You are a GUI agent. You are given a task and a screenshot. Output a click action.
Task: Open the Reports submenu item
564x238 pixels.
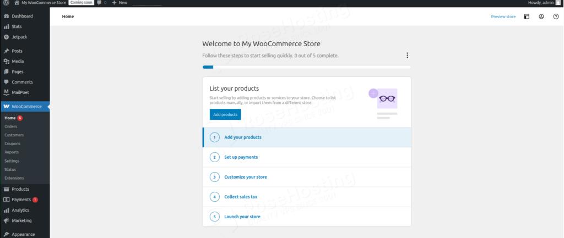tap(12, 152)
